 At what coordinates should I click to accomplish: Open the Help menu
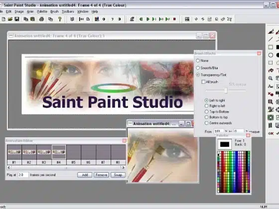pyautogui.click(x=95, y=11)
